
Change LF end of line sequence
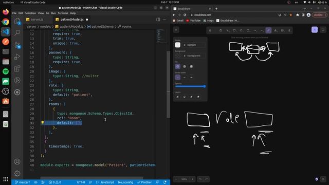(x=90, y=182)
